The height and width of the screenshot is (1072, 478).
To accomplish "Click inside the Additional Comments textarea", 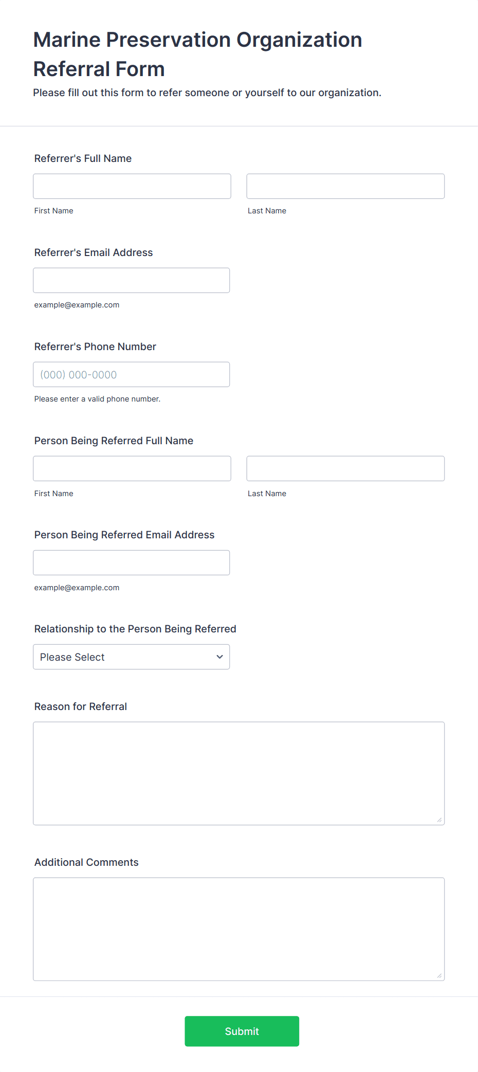I will click(x=239, y=929).
